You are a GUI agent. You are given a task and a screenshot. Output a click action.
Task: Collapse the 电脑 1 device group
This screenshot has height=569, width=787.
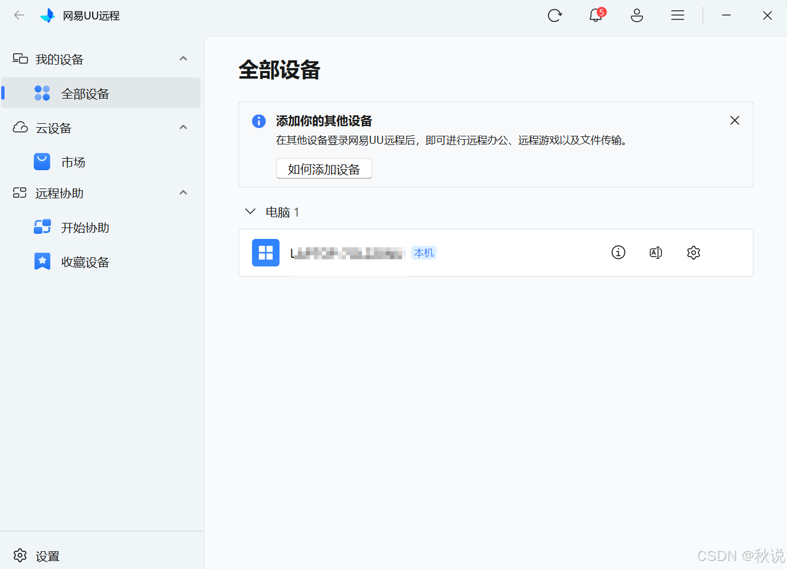coord(250,211)
